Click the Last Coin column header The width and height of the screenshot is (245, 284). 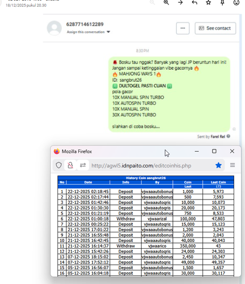click(218, 182)
